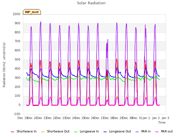Click the purple PAR in legend swatch
This screenshot has width=183, height=137.
[137, 132]
